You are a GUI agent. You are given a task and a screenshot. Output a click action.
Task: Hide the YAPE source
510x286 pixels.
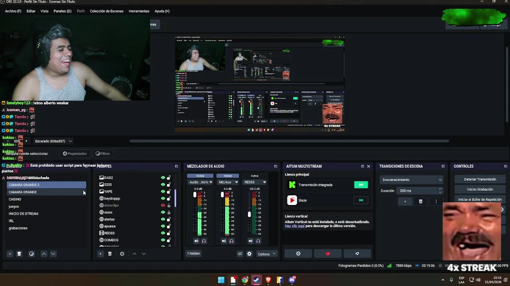(x=163, y=191)
